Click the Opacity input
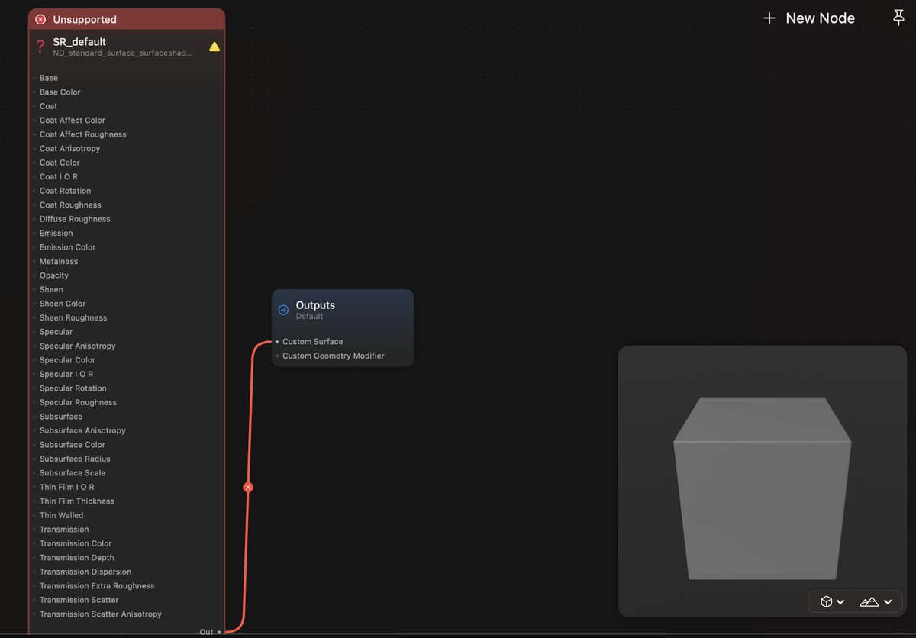Image resolution: width=916 pixels, height=638 pixels. 54,275
